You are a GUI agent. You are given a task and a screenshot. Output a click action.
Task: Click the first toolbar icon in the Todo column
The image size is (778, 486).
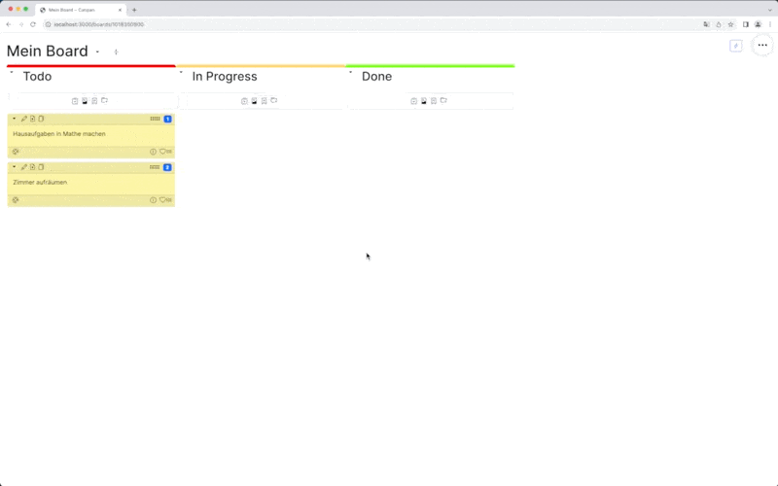tap(75, 101)
